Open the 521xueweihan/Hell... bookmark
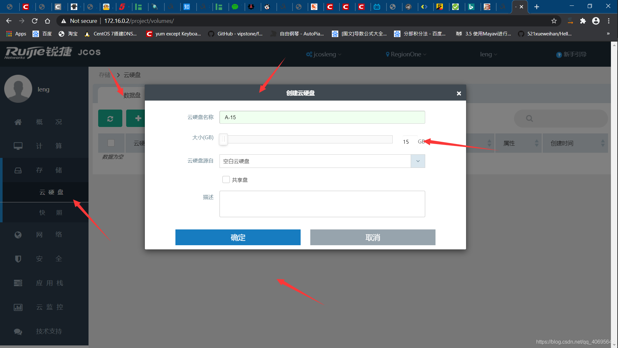Viewport: 618px width, 348px height. pos(545,34)
